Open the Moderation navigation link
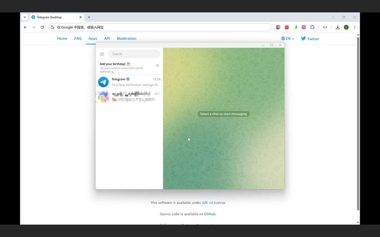This screenshot has width=380, height=237. (x=126, y=39)
